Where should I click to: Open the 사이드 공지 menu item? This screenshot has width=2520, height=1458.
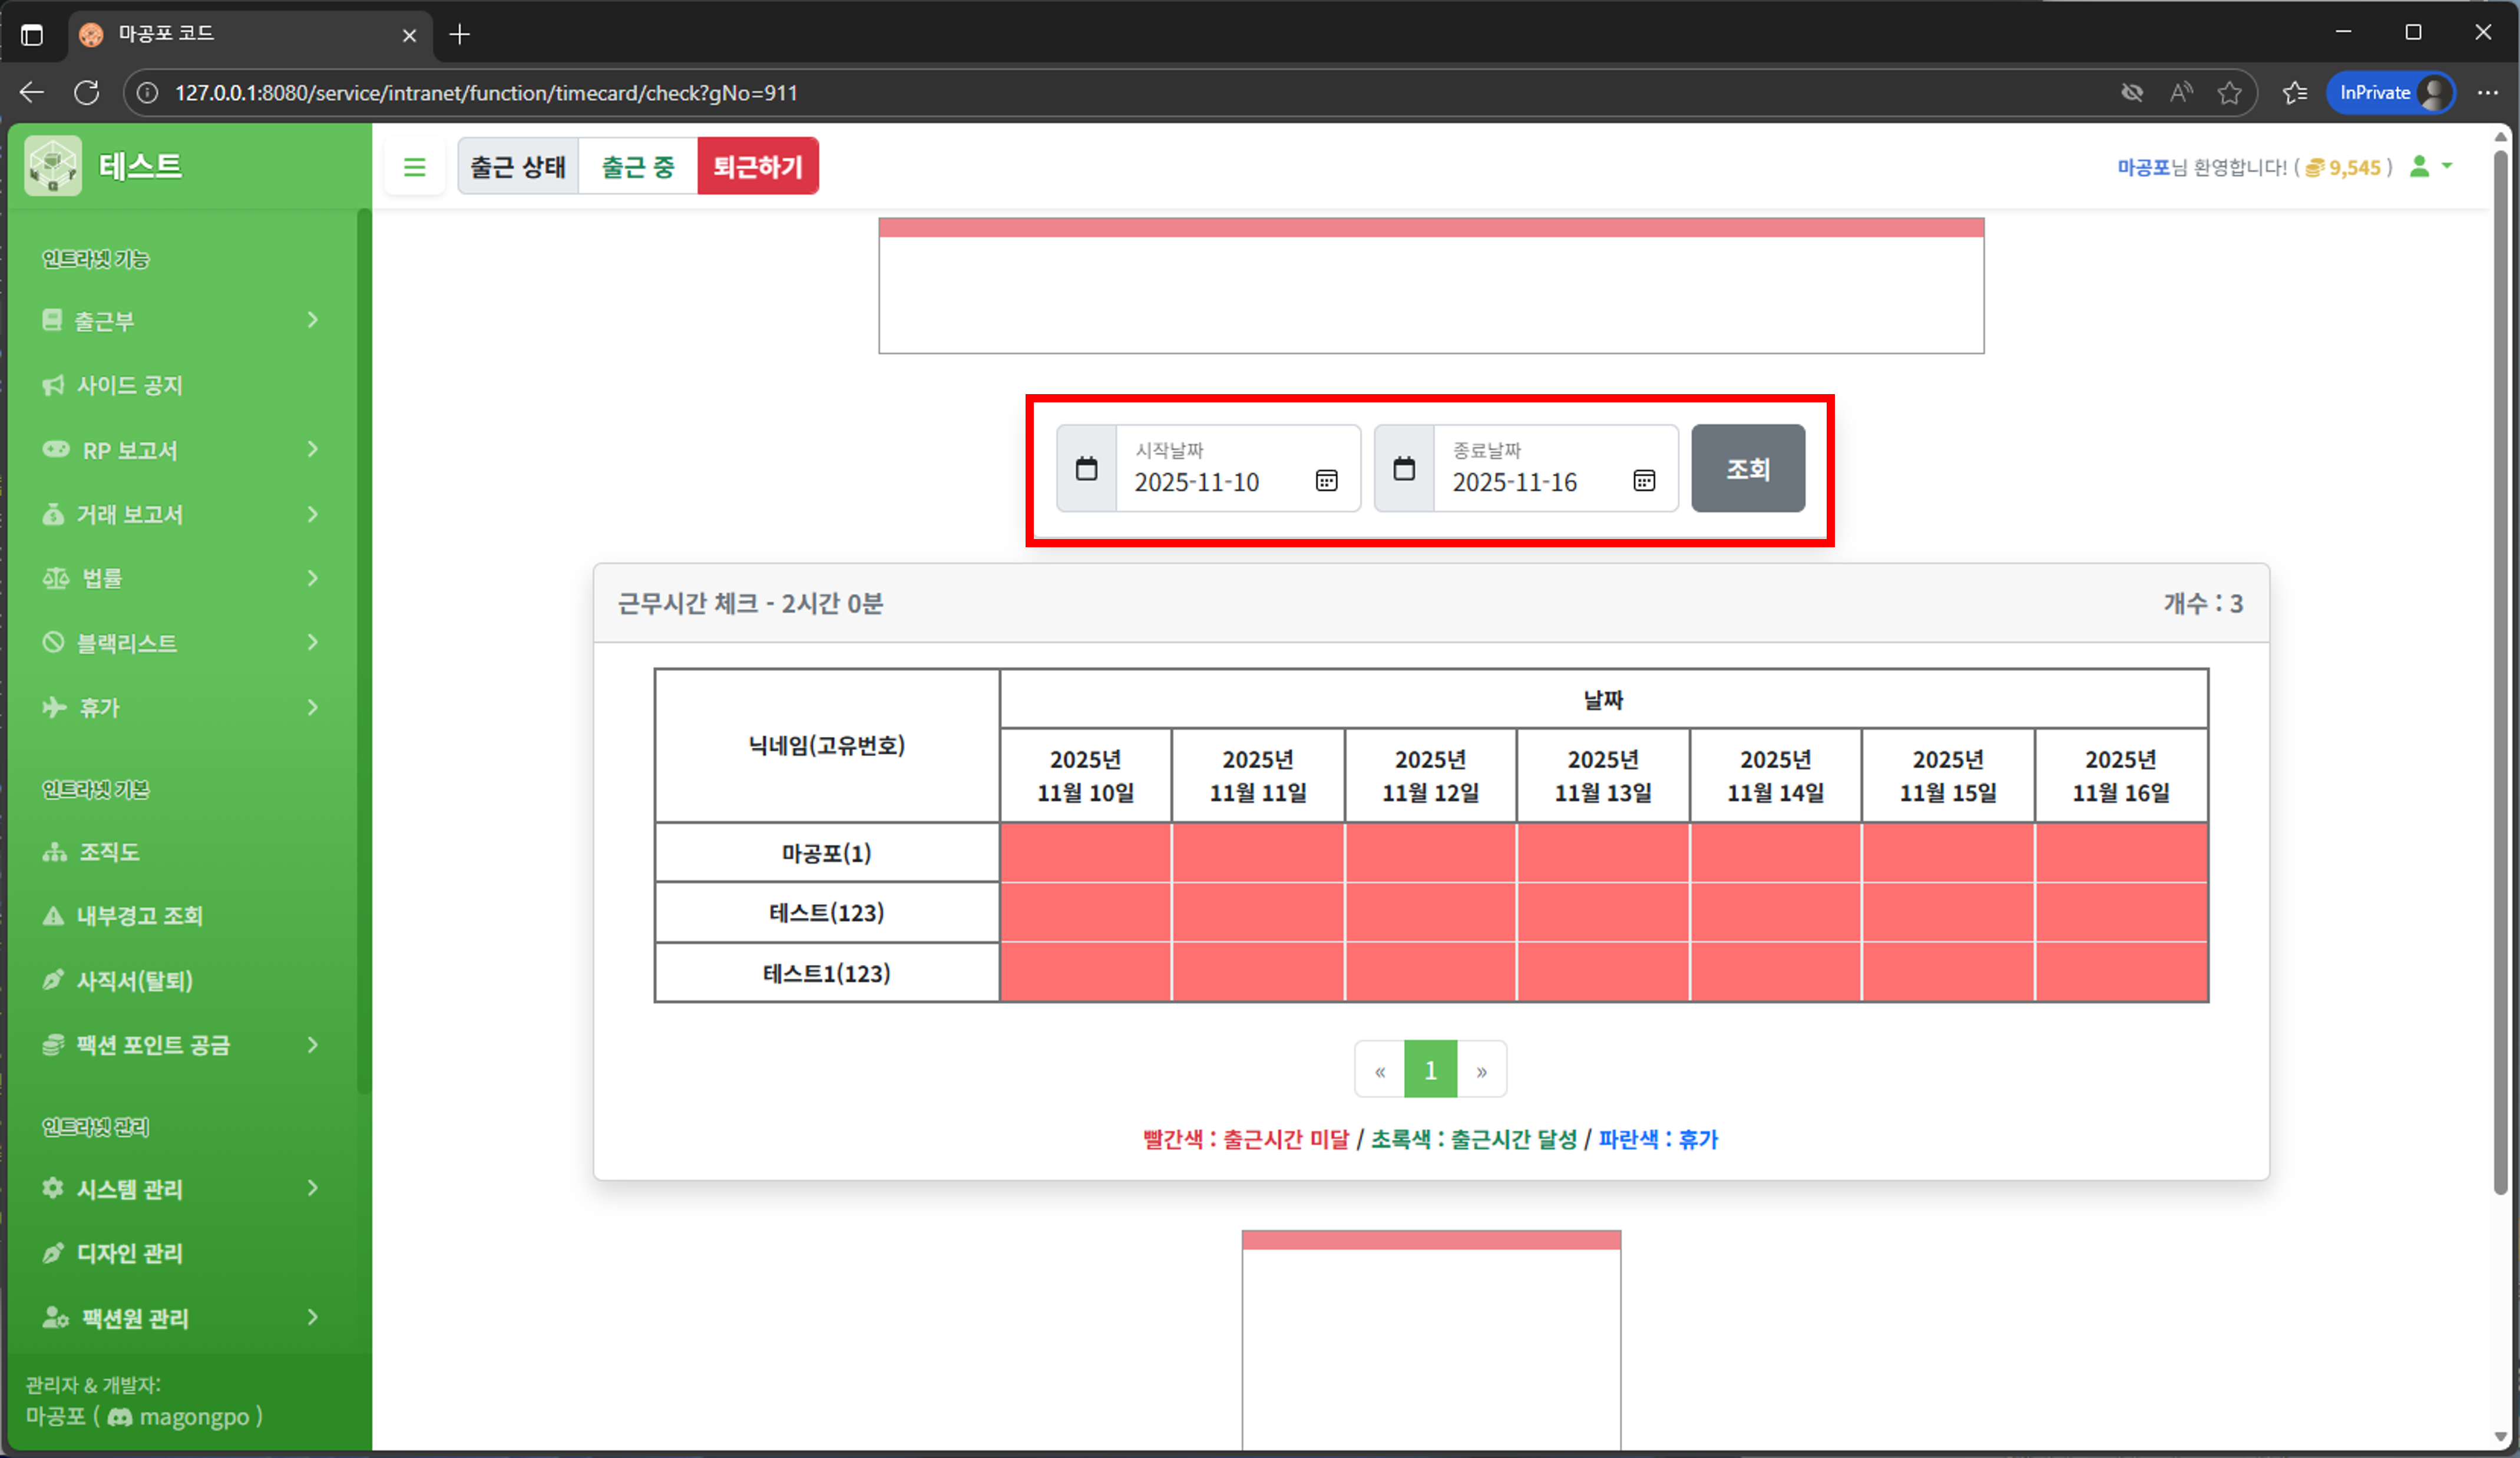point(130,385)
